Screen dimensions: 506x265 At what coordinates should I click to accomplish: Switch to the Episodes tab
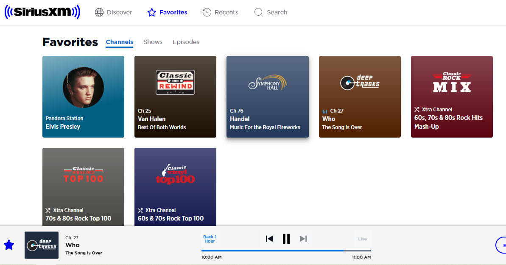(x=186, y=42)
